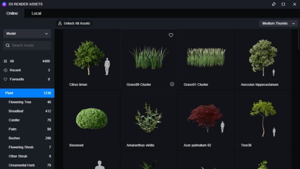Screen dimensions: 300x169
Task: Select the Conifer subcategory
Action: click(x=27, y=120)
